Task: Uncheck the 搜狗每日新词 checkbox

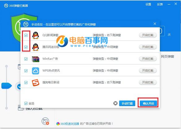Action: [26, 83]
